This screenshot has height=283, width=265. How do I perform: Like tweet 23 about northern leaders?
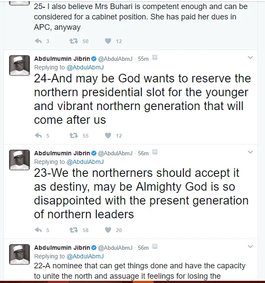pos(108,230)
